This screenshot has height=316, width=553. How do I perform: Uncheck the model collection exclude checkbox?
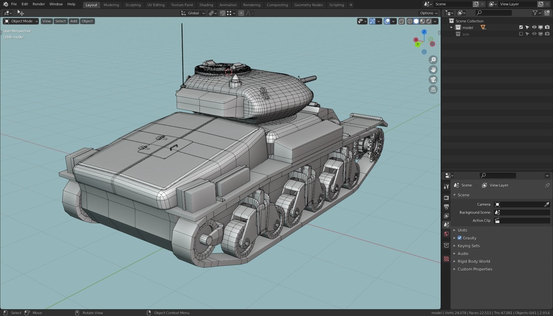(x=521, y=27)
